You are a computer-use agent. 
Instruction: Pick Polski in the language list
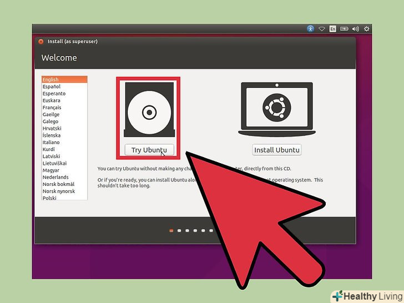(50, 198)
